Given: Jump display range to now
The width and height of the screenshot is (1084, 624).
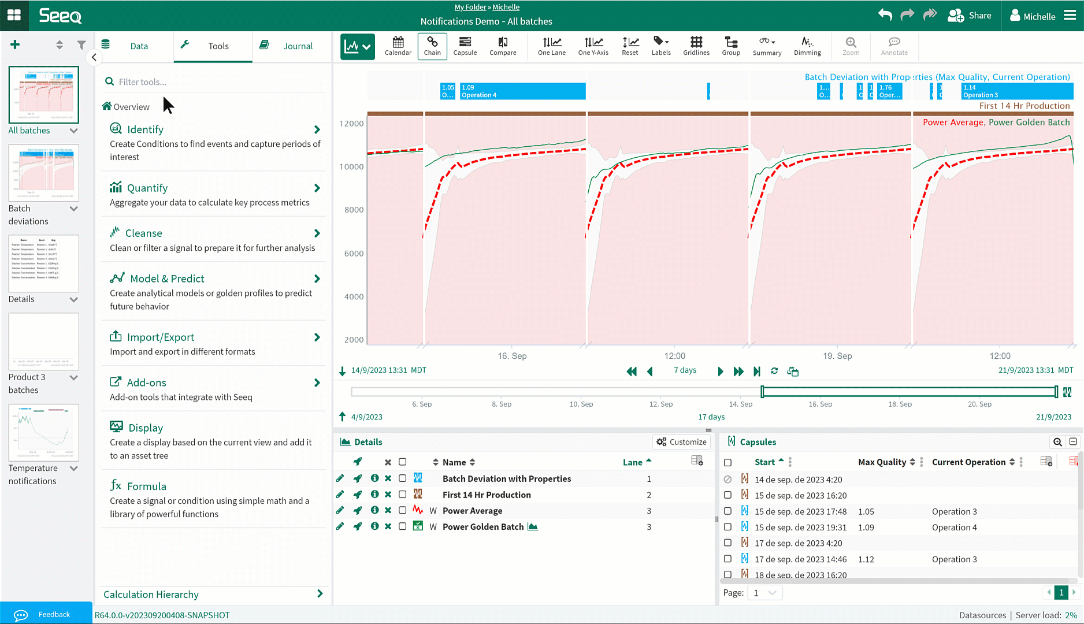Looking at the screenshot, I should point(757,372).
